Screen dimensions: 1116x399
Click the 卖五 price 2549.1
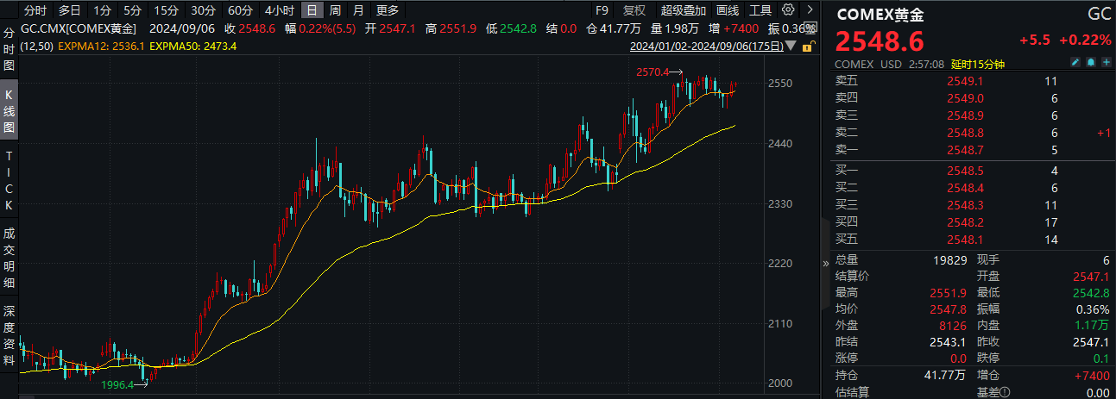[x=965, y=81]
